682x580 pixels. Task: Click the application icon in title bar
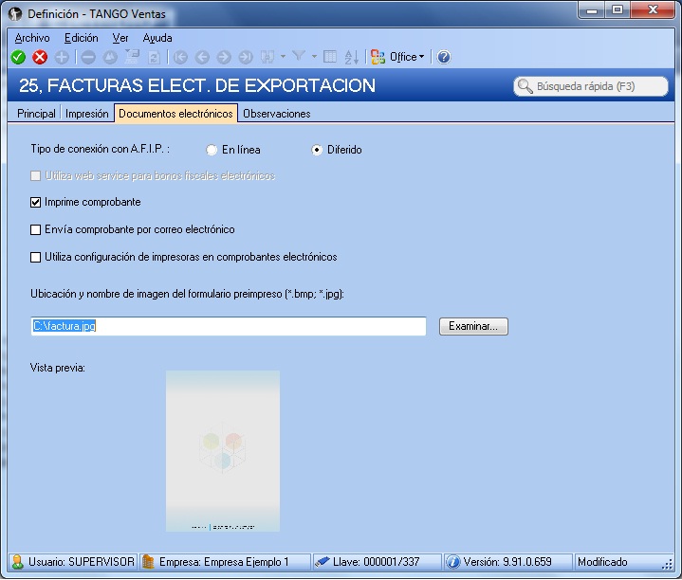[x=15, y=14]
